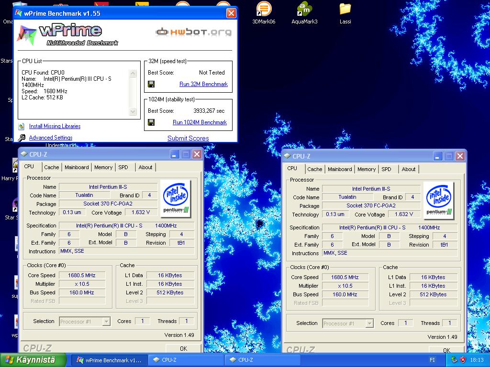Switch to Mainboard tab in right CPU-Z

340,169
